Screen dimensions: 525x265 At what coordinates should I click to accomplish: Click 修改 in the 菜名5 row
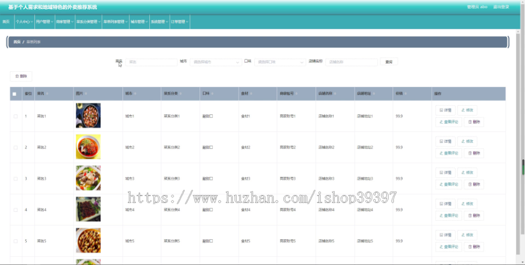[x=467, y=235]
